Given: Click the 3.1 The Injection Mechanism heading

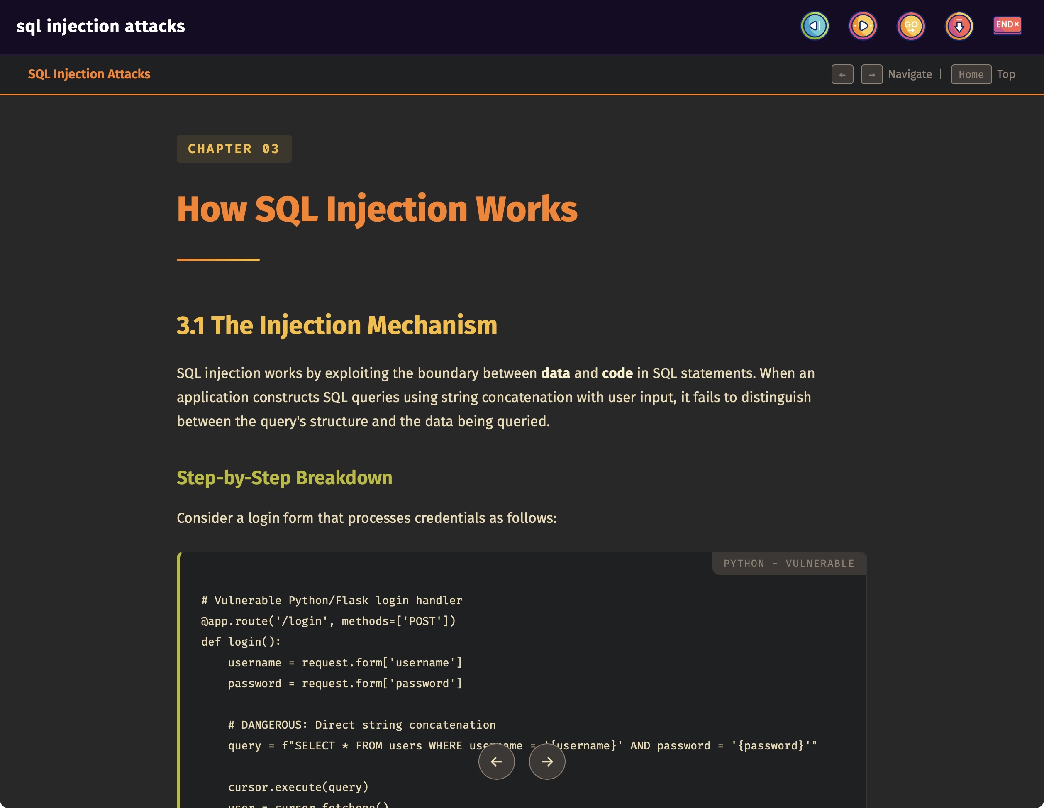Looking at the screenshot, I should pos(337,325).
